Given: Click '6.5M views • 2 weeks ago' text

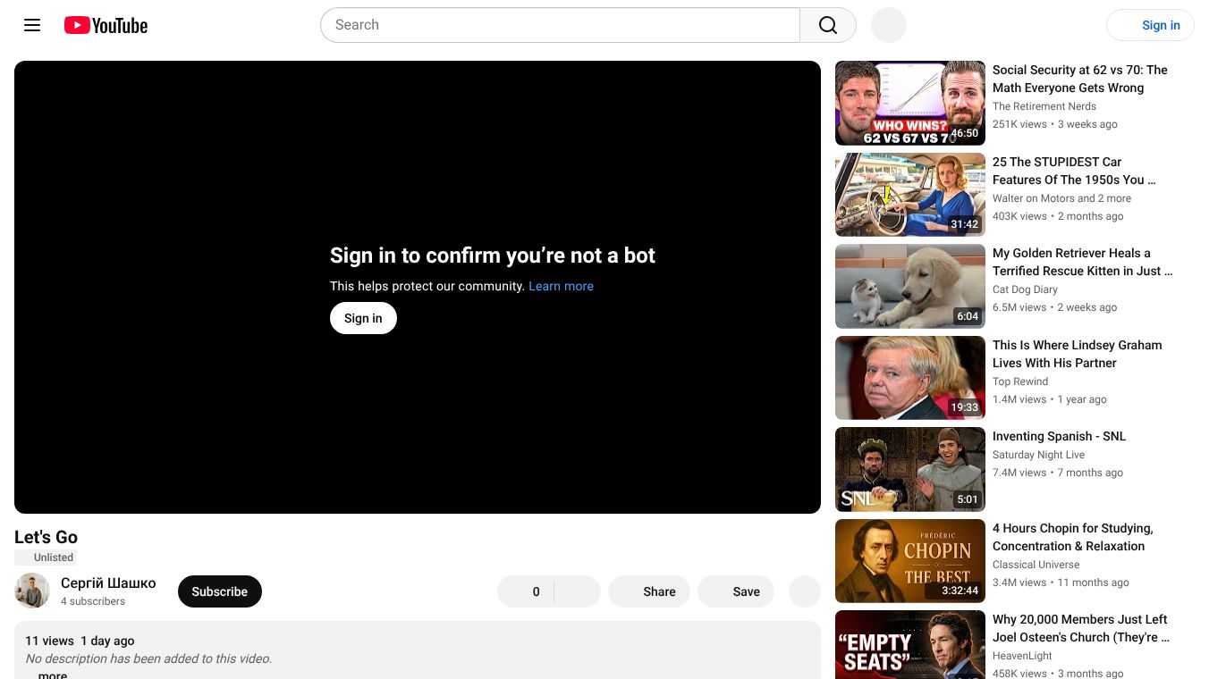Looking at the screenshot, I should tap(1055, 307).
